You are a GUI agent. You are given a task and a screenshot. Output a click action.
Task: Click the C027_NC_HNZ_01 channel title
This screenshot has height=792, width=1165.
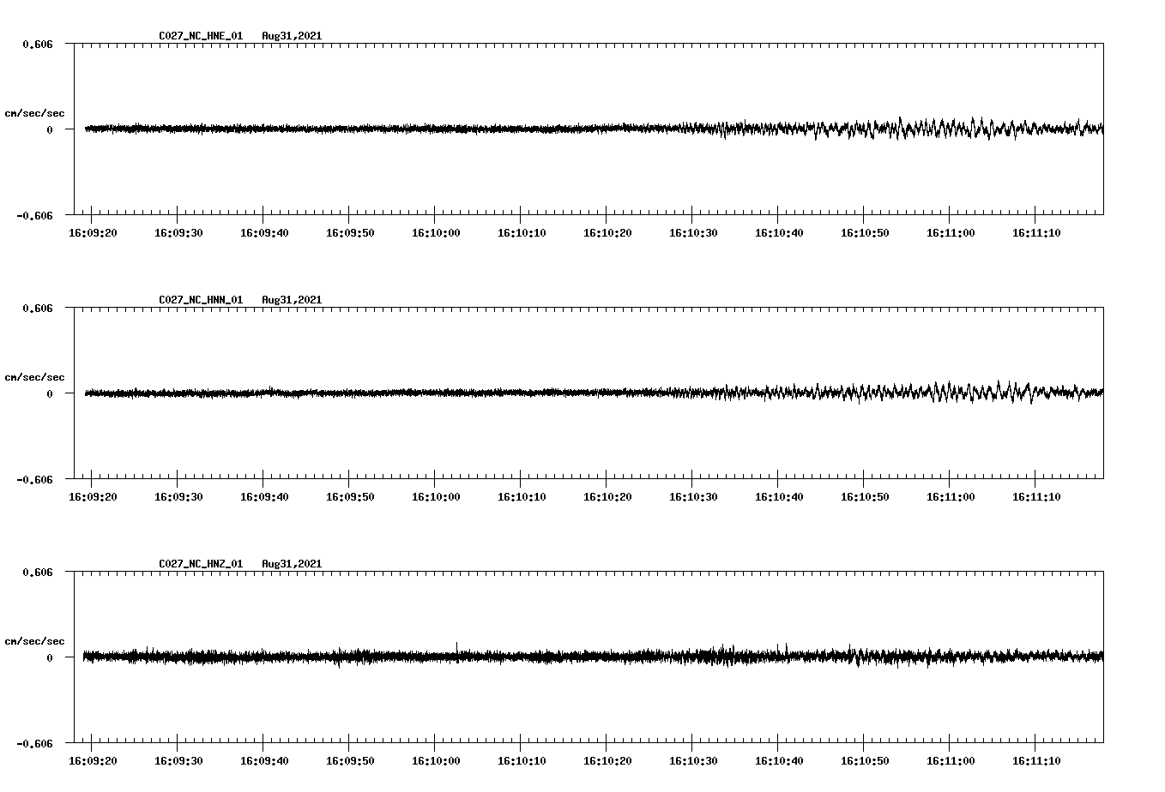(201, 564)
